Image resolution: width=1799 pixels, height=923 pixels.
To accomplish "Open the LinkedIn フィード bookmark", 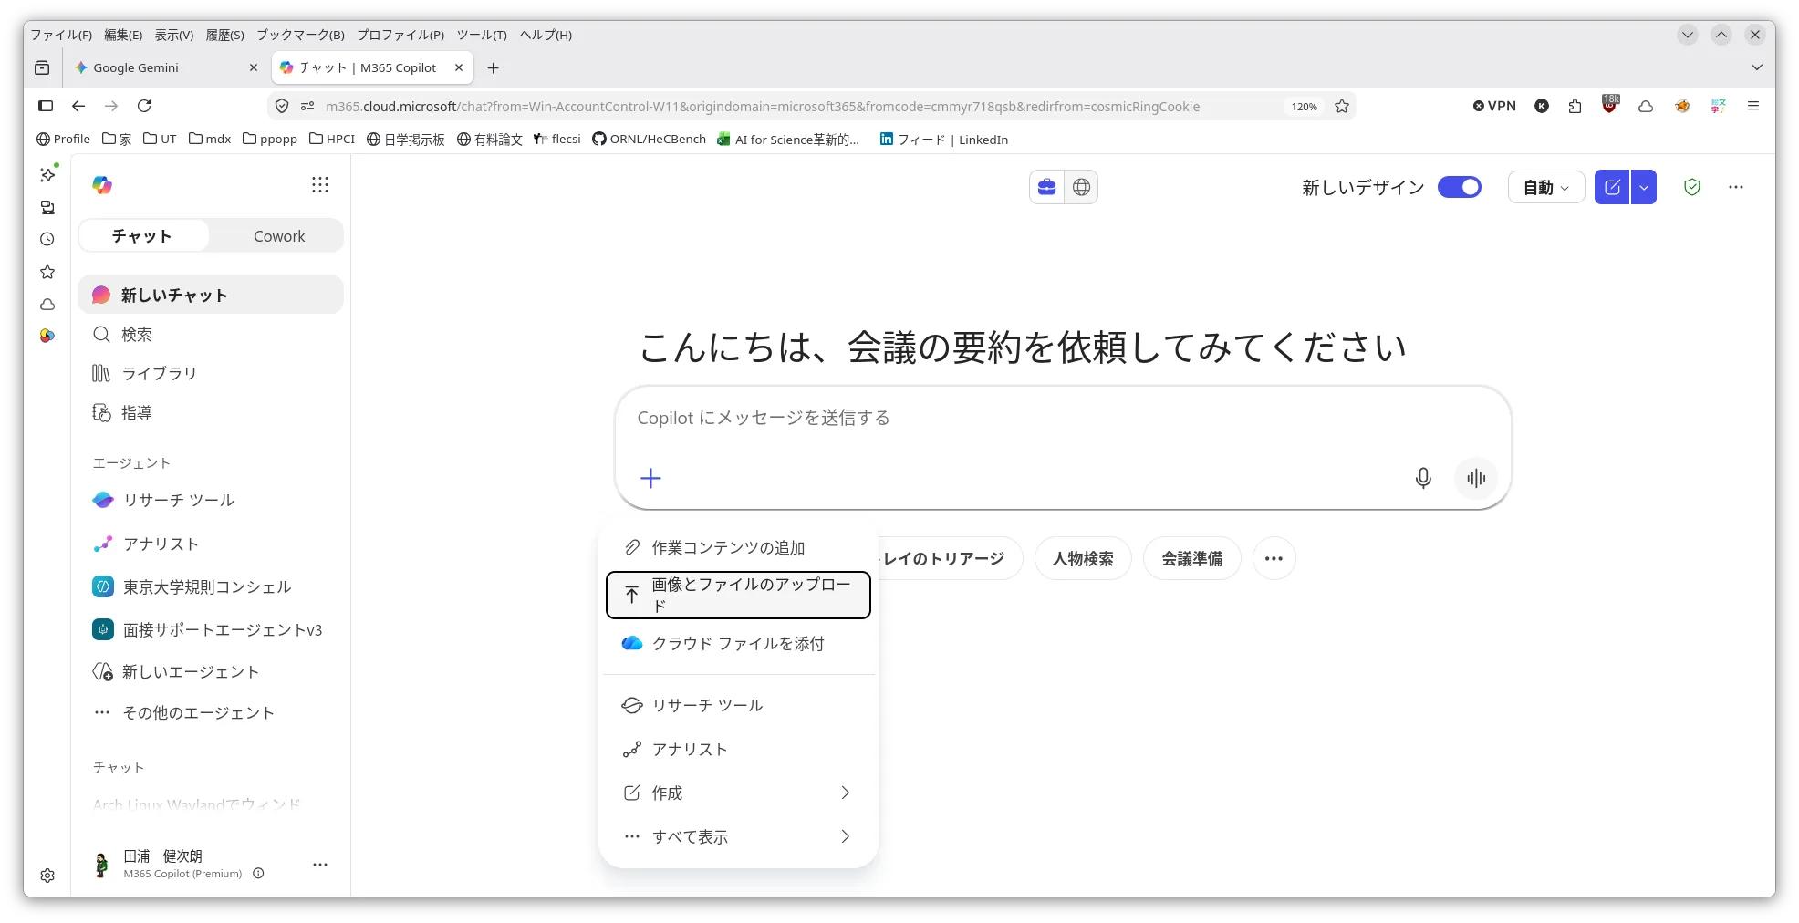I will click(944, 139).
